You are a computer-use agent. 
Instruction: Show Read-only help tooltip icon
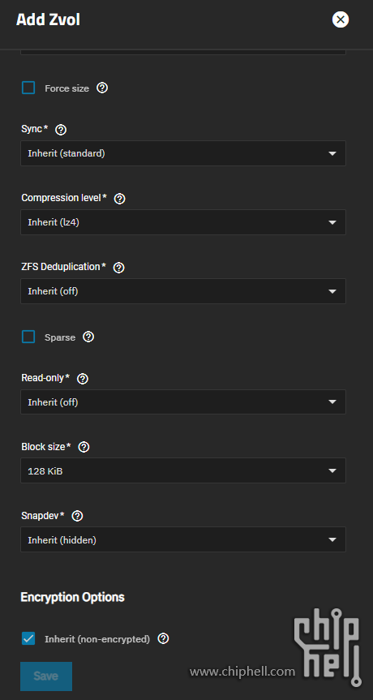tap(83, 379)
